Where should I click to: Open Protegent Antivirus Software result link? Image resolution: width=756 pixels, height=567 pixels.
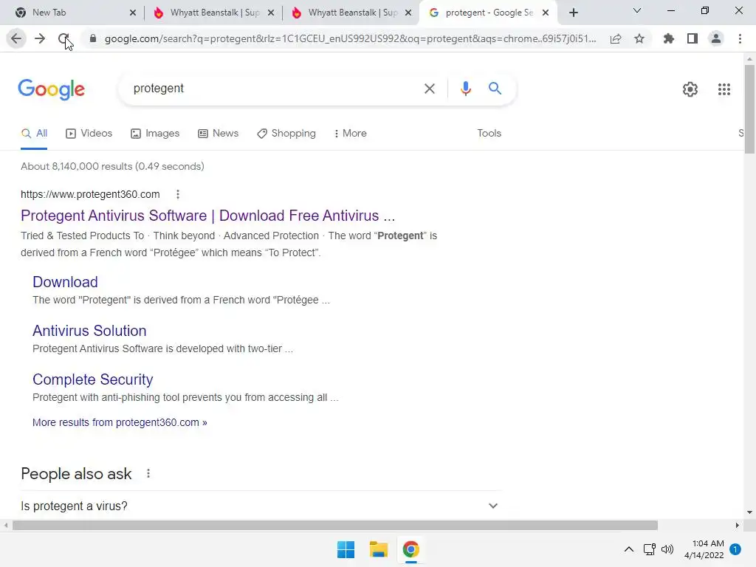[x=207, y=216]
